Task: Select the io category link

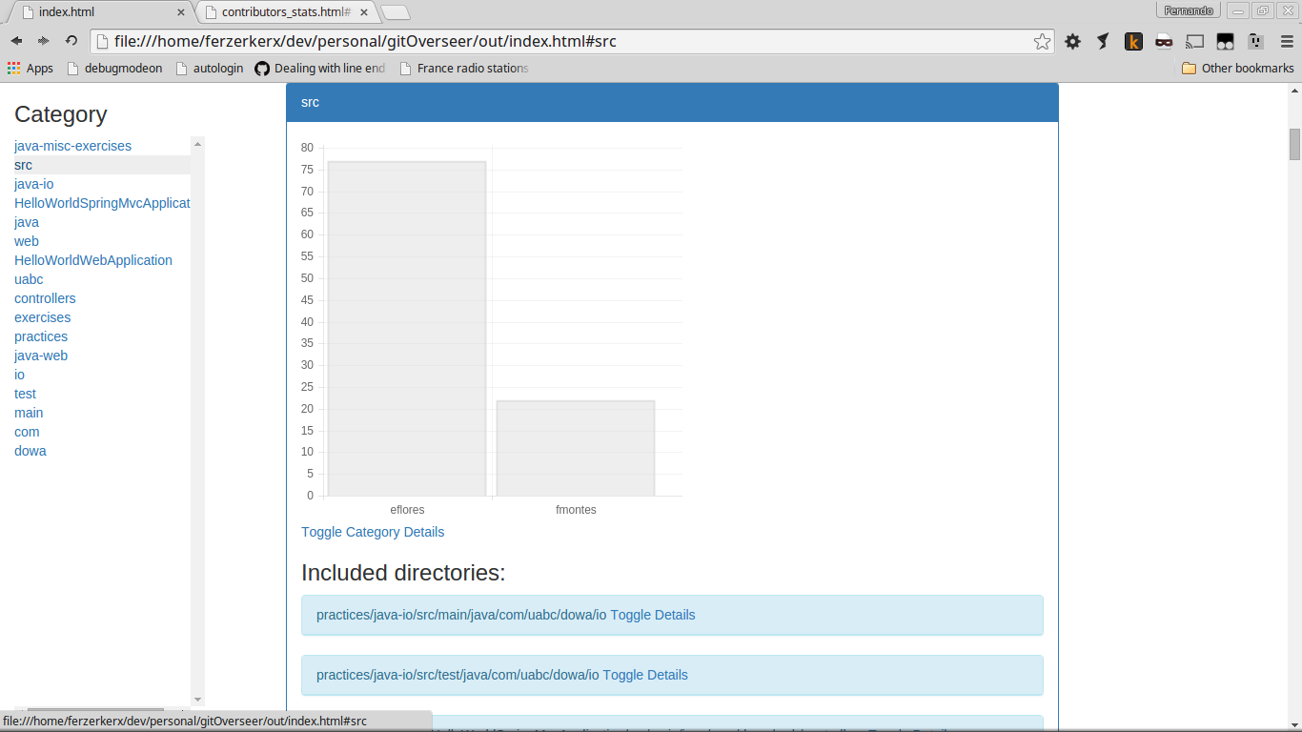Action: pos(19,375)
